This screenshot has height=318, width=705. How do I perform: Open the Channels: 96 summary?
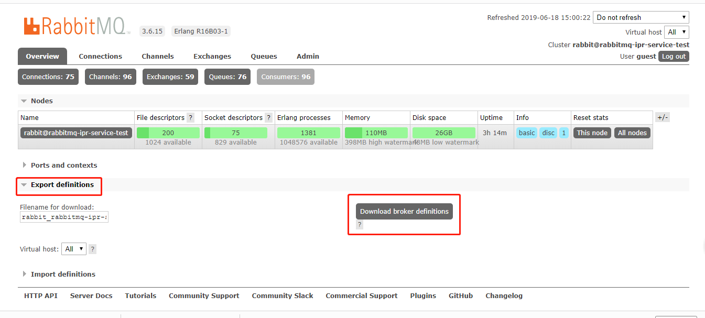click(111, 76)
